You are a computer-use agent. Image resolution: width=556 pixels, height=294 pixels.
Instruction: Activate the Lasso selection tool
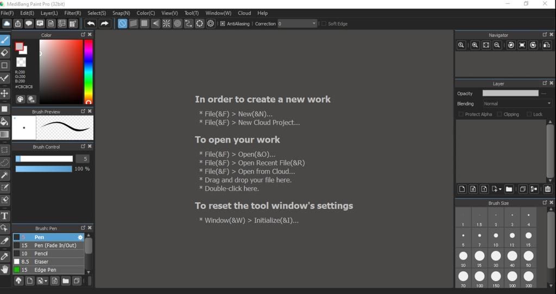click(4, 163)
